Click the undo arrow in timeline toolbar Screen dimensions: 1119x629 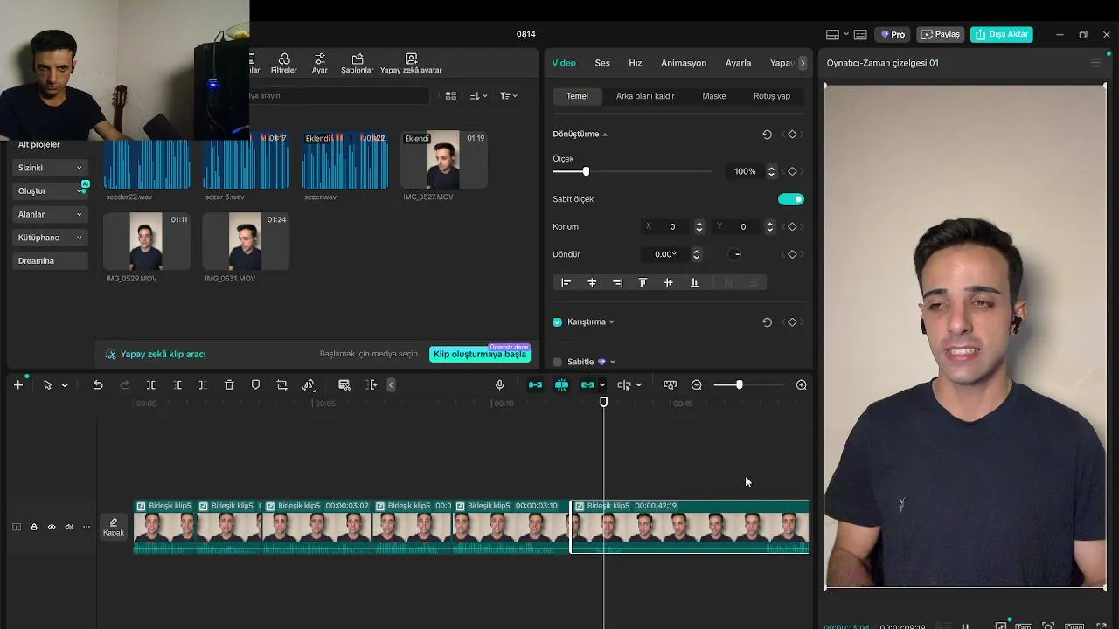[x=98, y=385]
